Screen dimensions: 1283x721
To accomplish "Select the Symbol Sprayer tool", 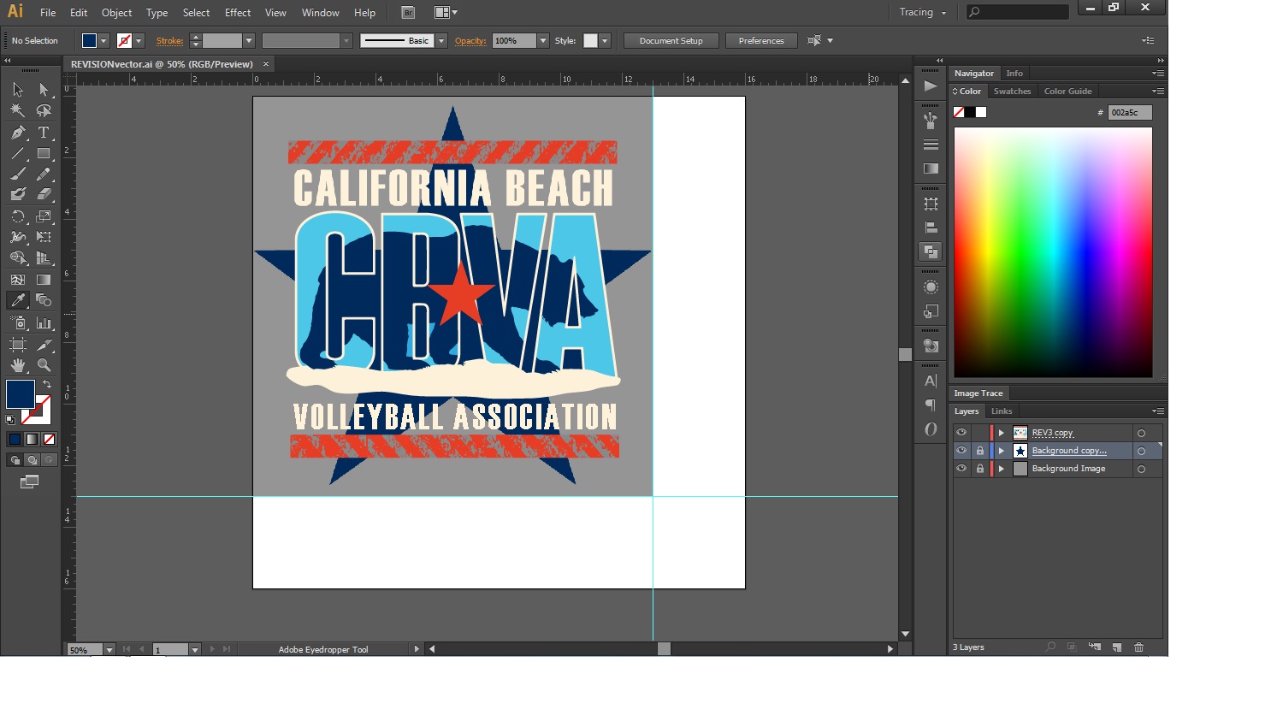I will [x=18, y=323].
